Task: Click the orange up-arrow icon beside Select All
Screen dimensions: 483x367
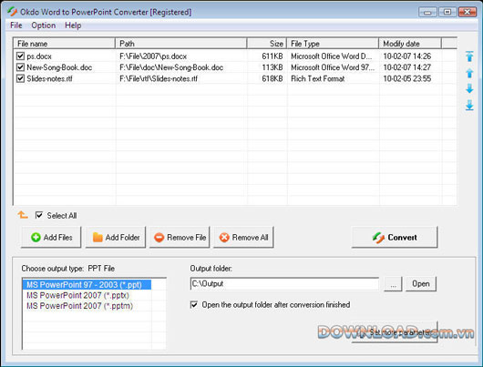Action: (23, 215)
